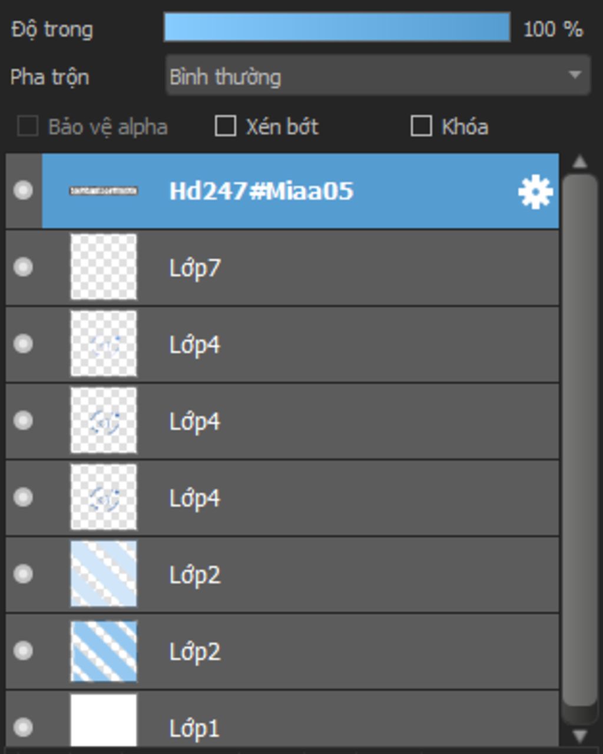
Task: Click thumbnail of the third Lớp4 layer
Action: 104,497
